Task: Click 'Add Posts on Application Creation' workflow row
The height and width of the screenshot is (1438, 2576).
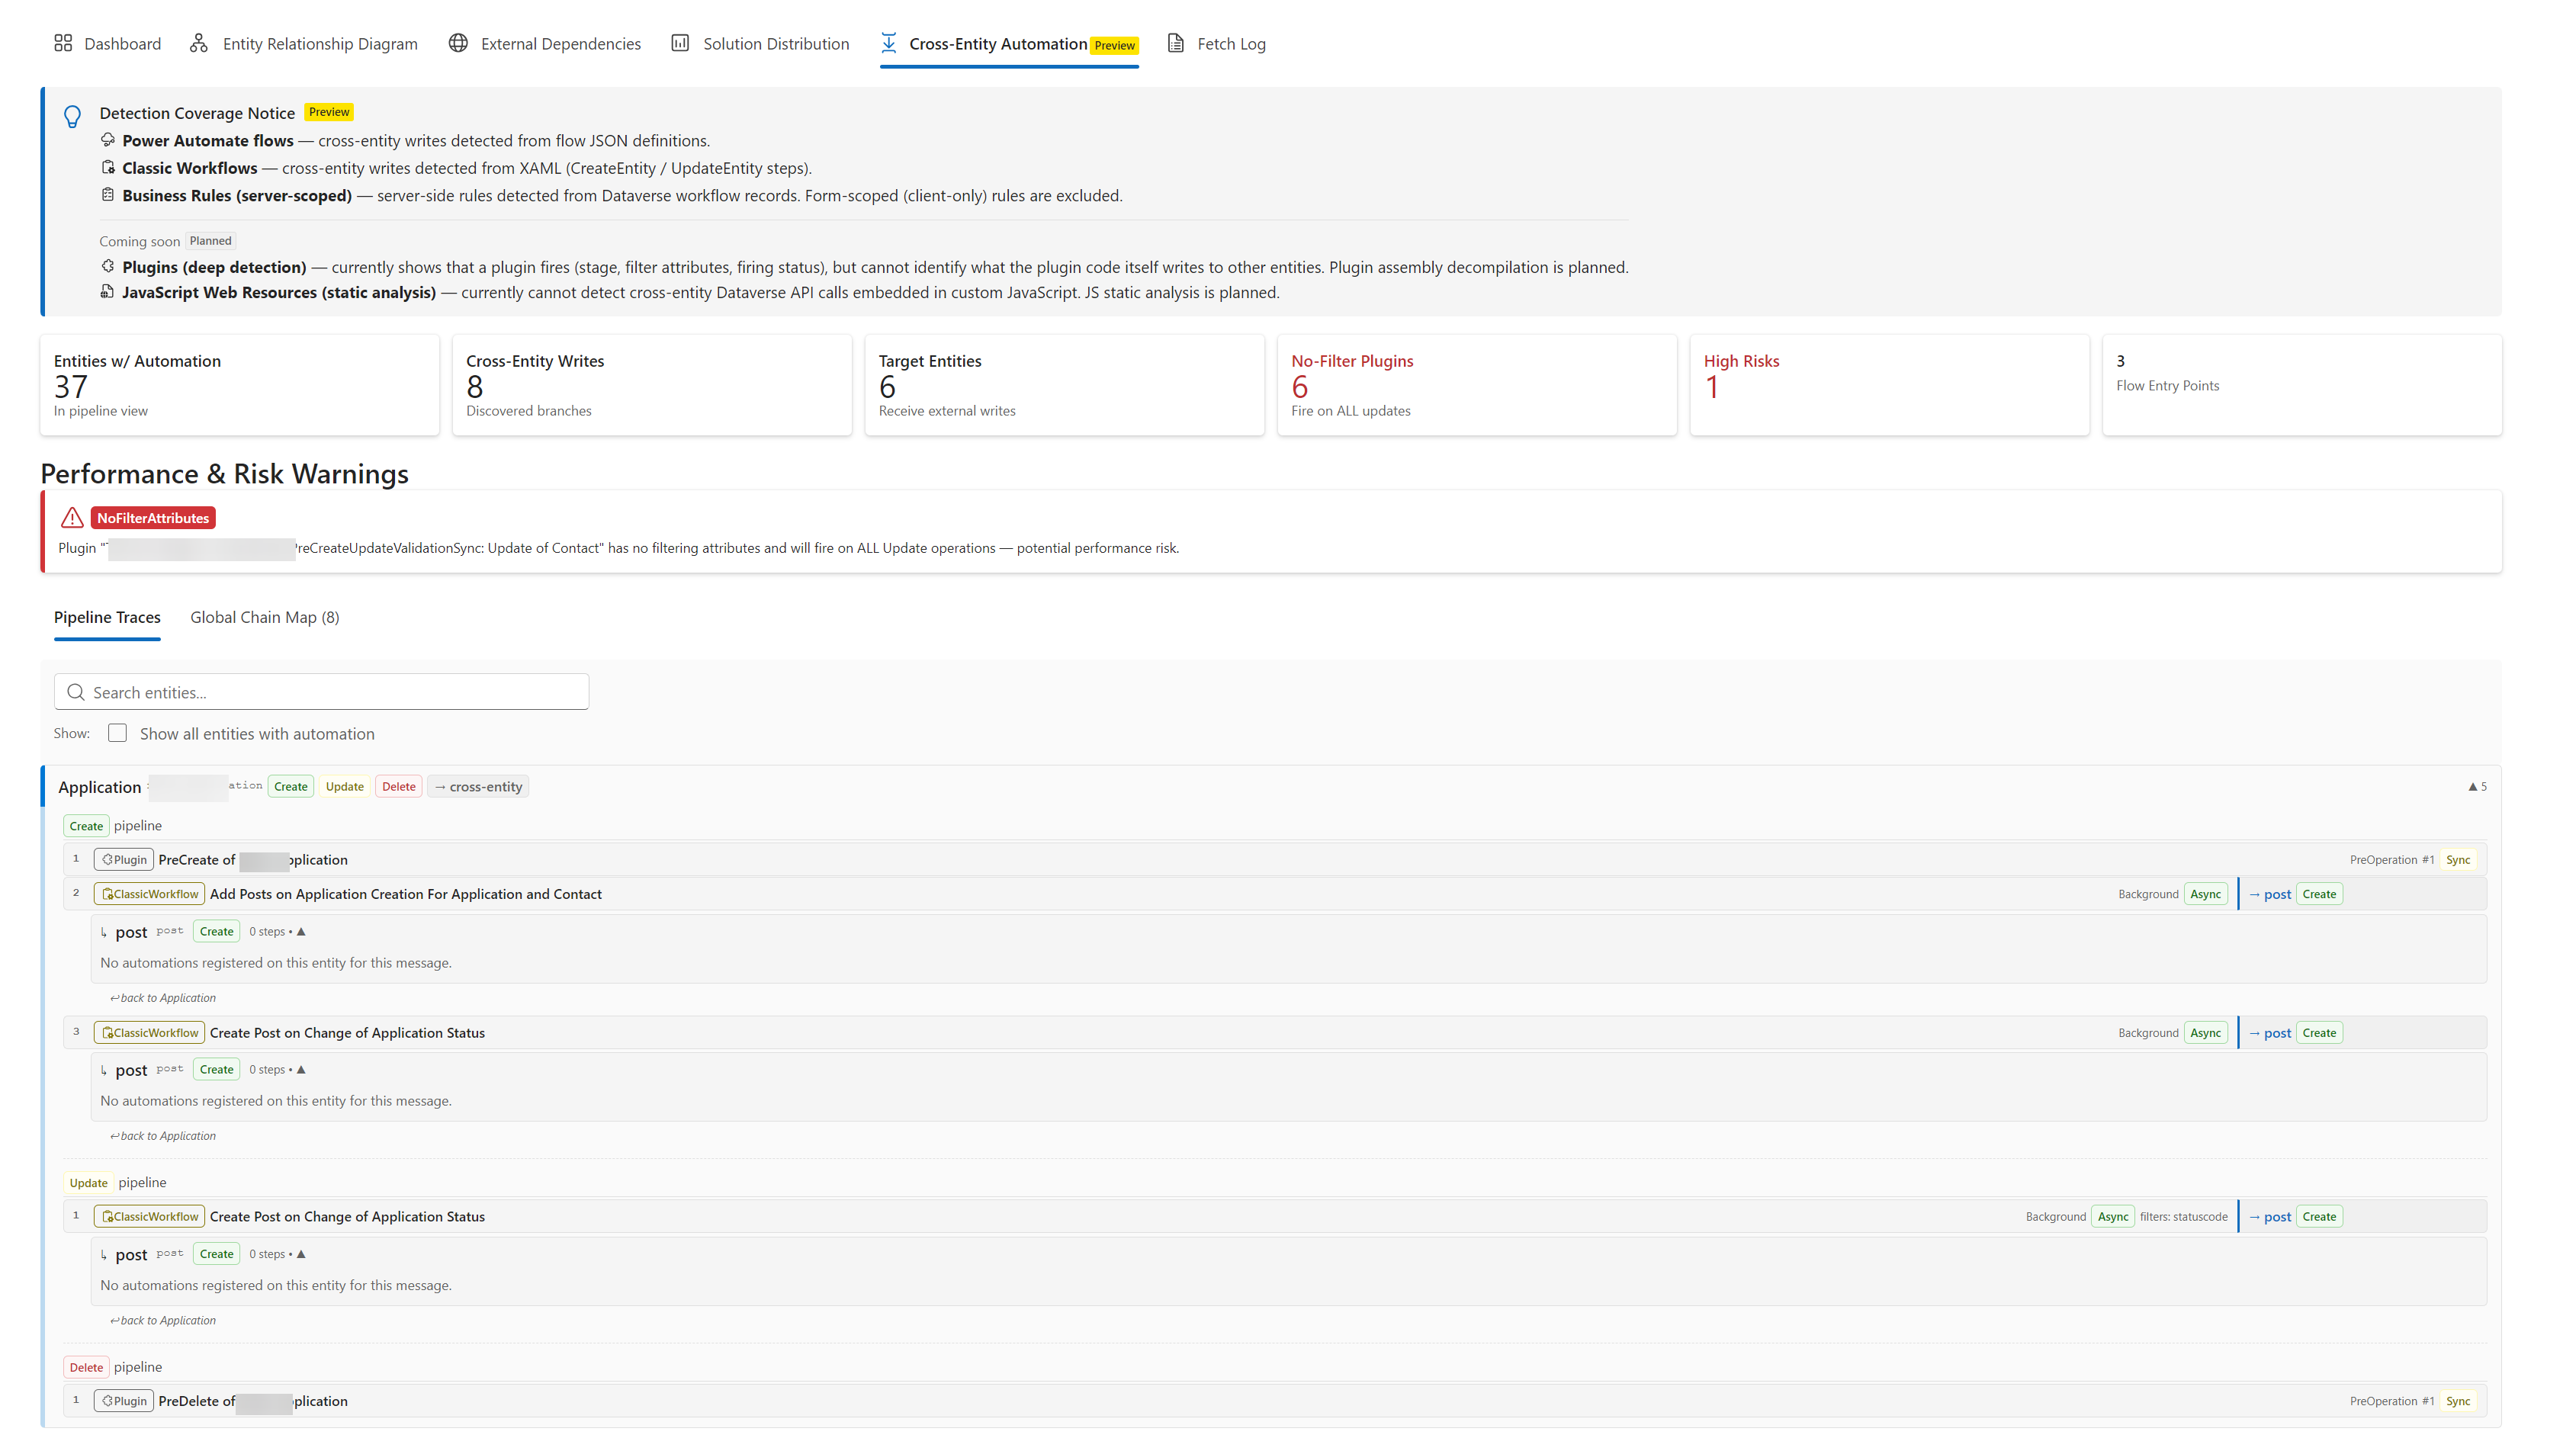Action: [1275, 894]
